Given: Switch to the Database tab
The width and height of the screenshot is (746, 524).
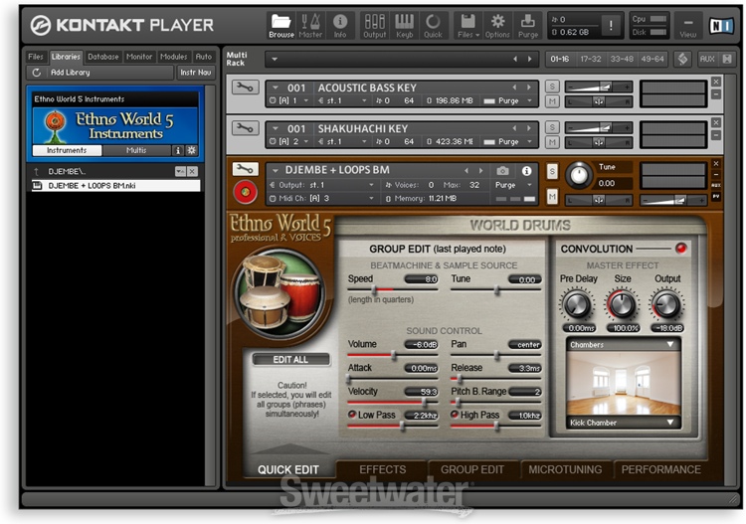Looking at the screenshot, I should point(102,57).
